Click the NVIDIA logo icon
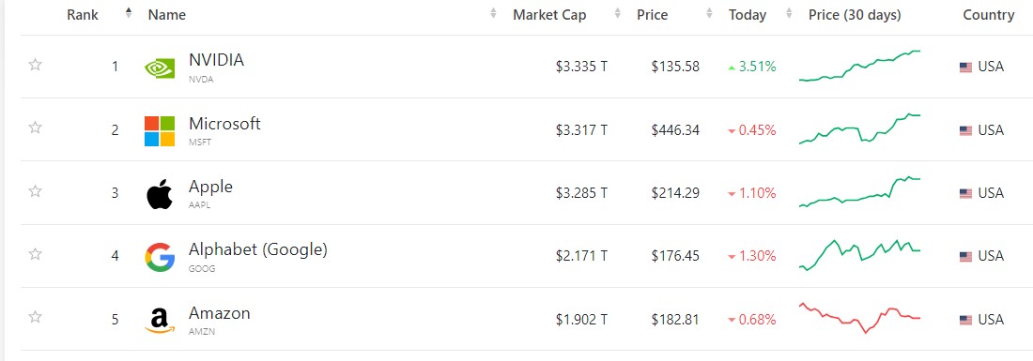1033x361 pixels. point(160,67)
